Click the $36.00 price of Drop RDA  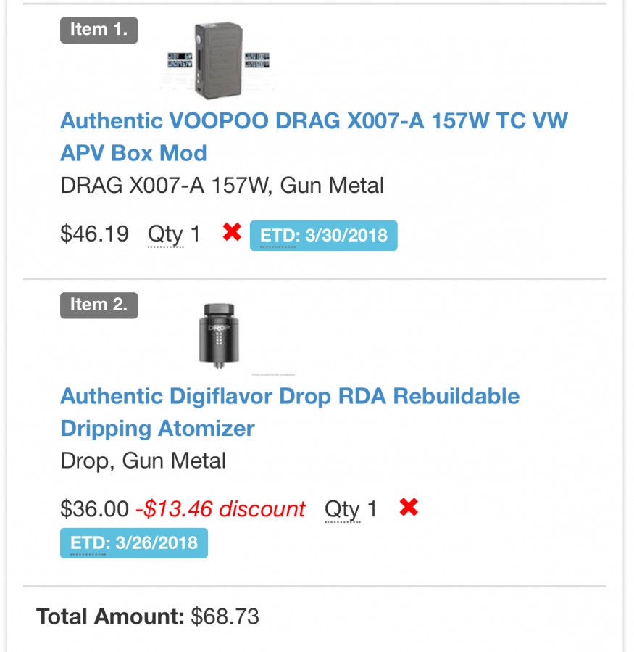(x=94, y=509)
